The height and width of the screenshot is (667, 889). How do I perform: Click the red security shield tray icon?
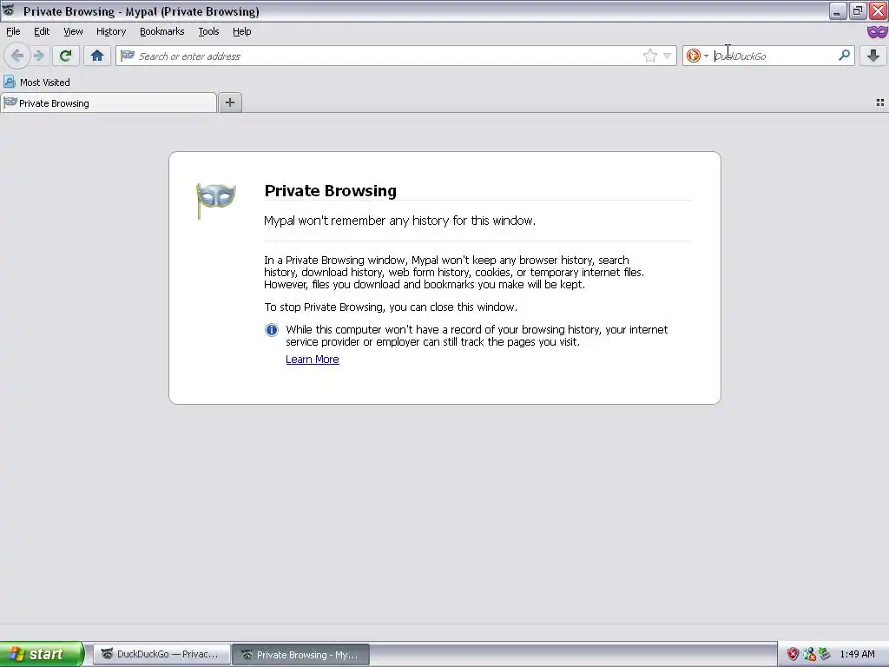(x=793, y=655)
